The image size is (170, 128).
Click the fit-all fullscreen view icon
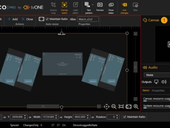(129, 106)
